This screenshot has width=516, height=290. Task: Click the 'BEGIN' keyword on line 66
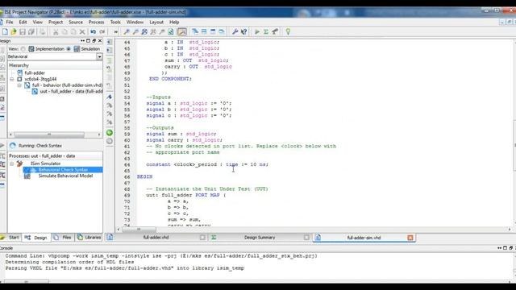coord(145,177)
